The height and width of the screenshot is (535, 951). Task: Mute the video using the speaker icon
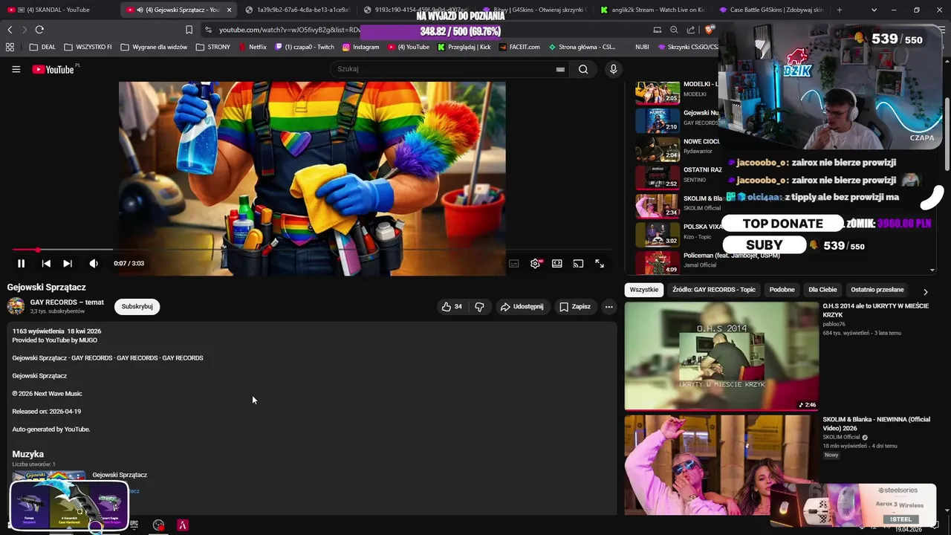pyautogui.click(x=94, y=263)
